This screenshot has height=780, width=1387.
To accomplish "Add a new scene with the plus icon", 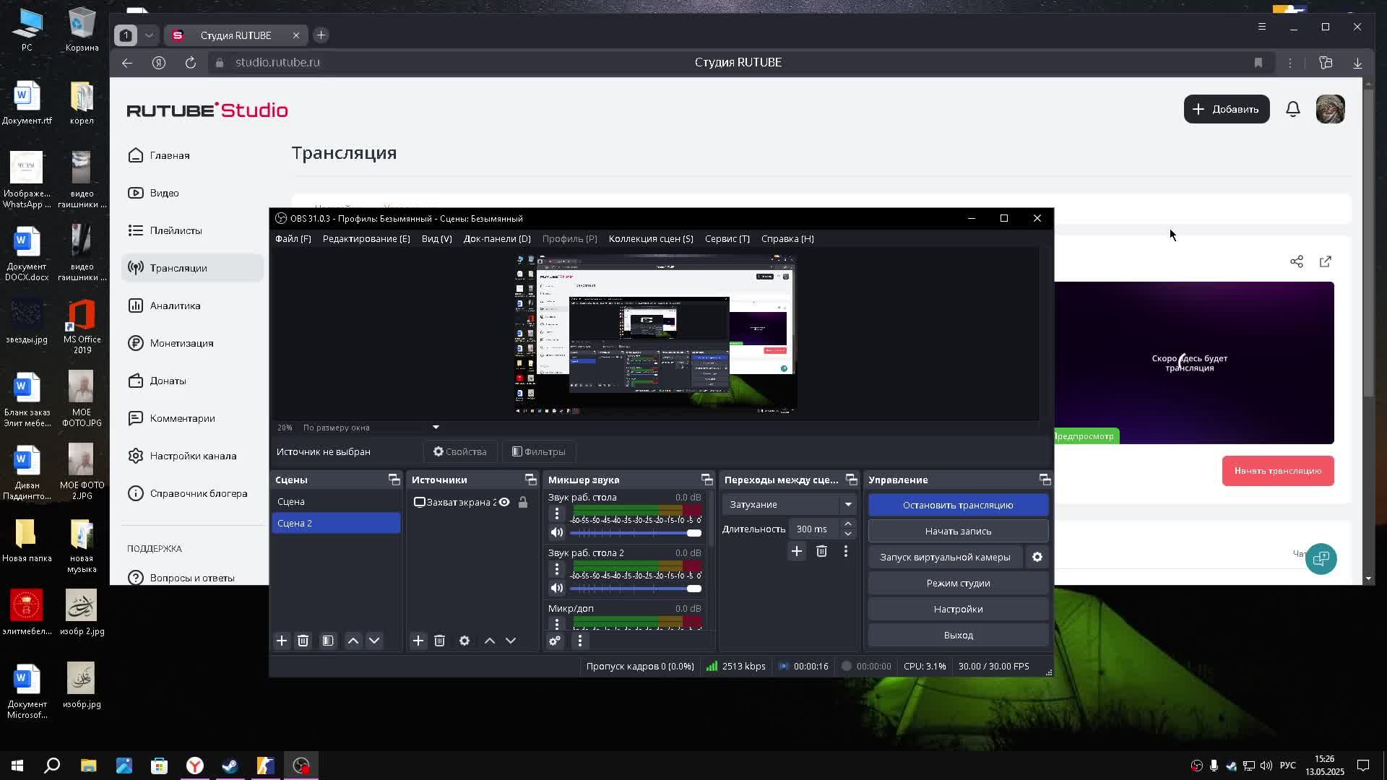I will [282, 641].
